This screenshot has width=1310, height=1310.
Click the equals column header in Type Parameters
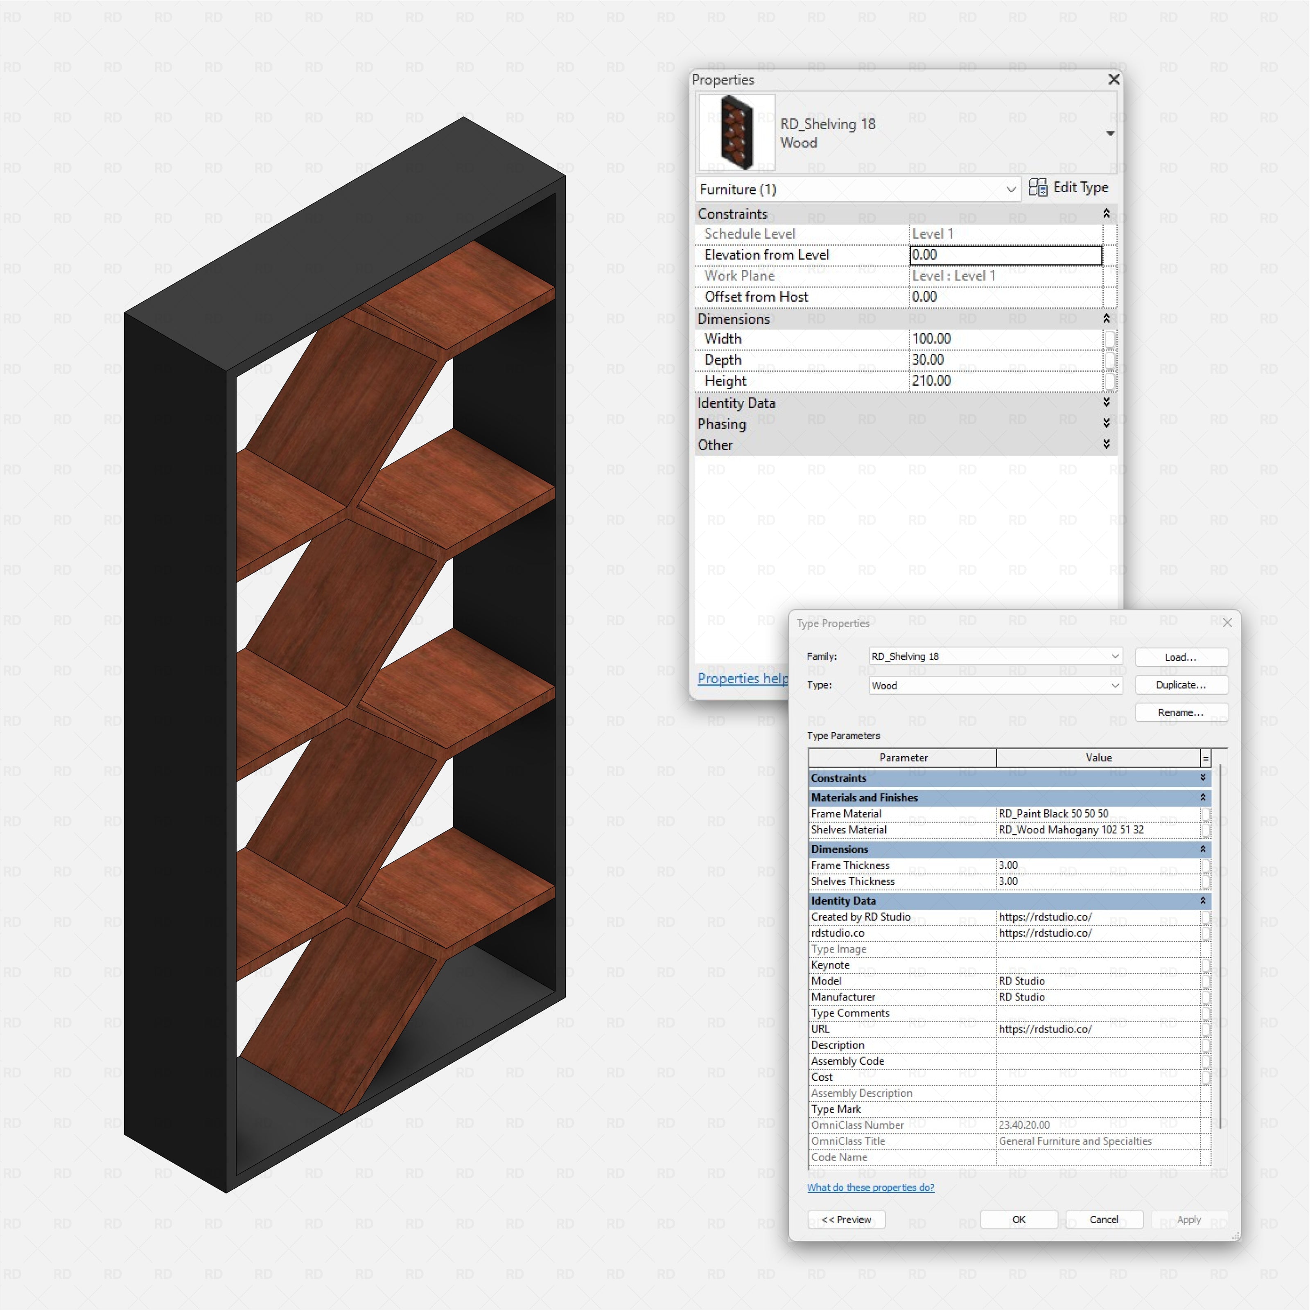[1206, 758]
